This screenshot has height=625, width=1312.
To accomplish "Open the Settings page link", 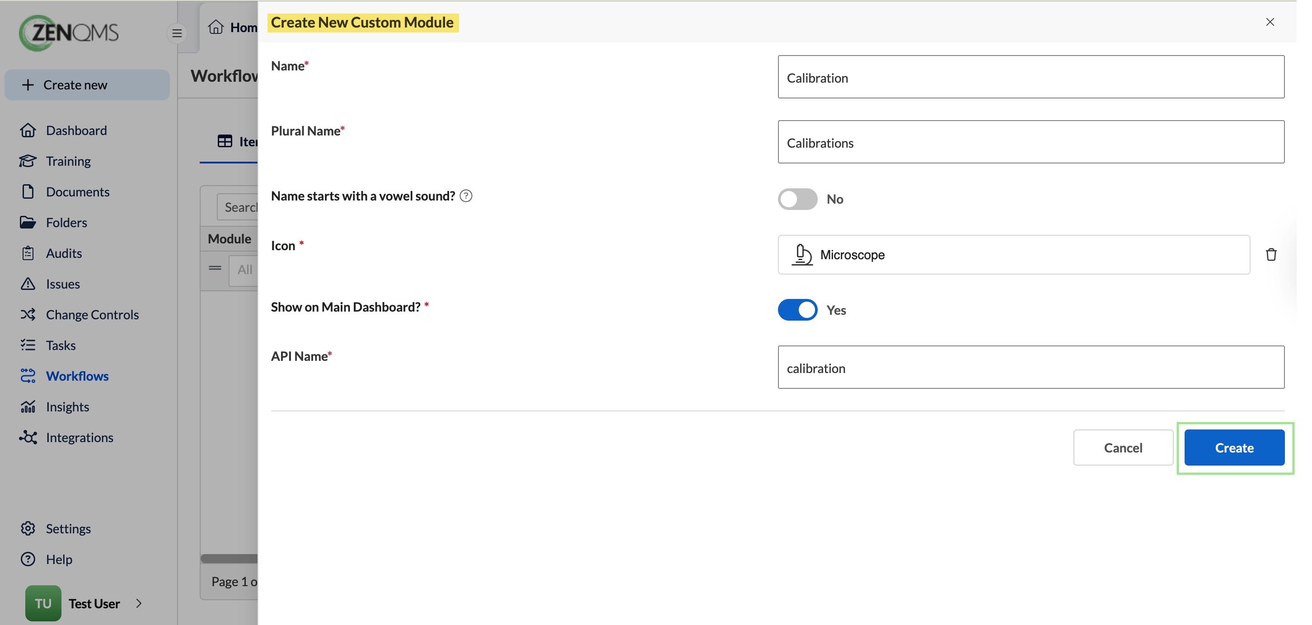I will tap(68, 528).
